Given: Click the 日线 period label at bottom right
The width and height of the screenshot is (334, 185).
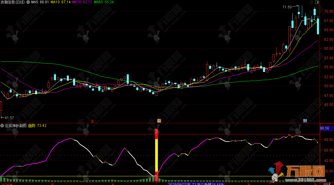Looking at the screenshot, I should [328, 184].
